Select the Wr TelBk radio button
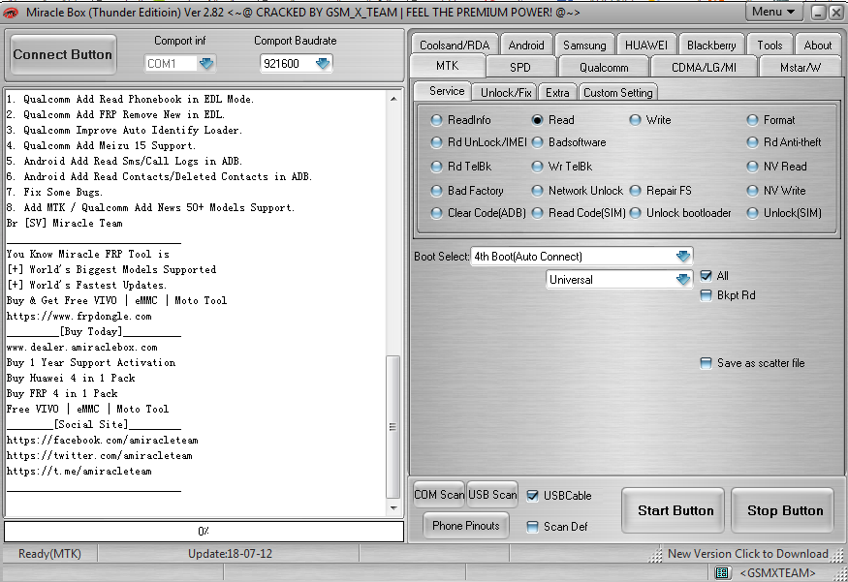848x582 pixels. [x=537, y=167]
